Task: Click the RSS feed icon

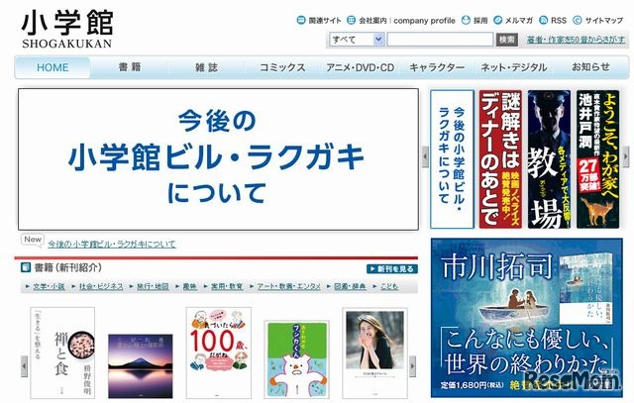Action: click(x=544, y=20)
